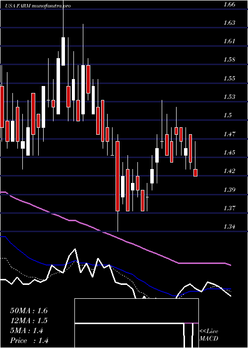Click the long red candlestick dropping to 1.37
248x348 pixels.
tap(118, 176)
